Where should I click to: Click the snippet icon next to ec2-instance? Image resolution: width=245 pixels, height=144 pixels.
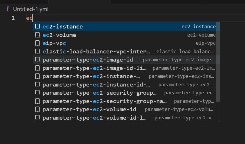coord(37,27)
